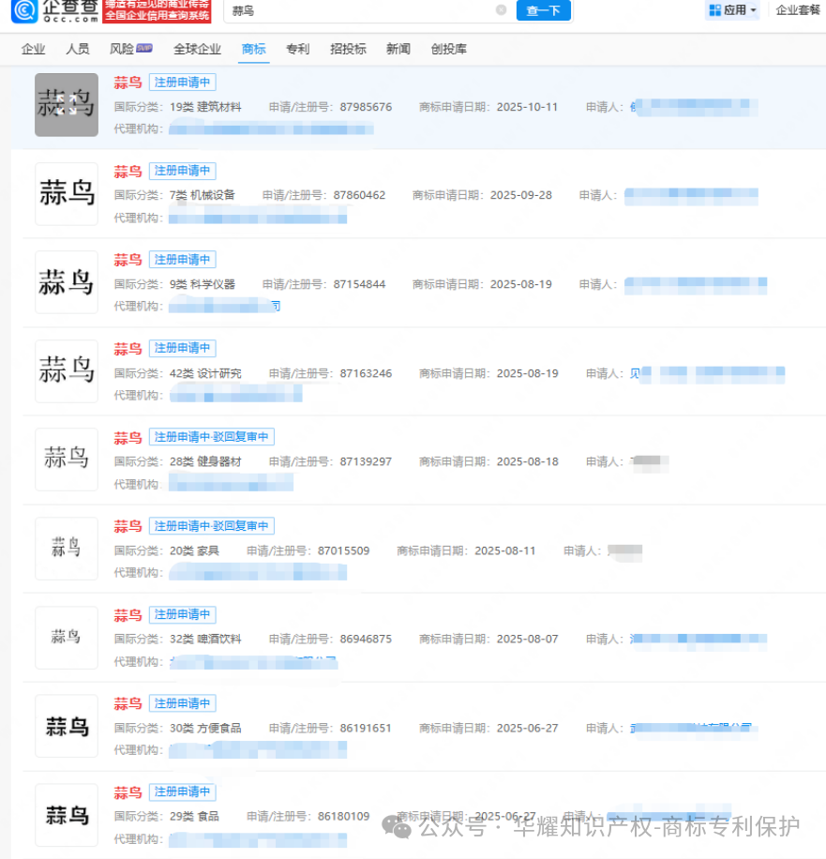This screenshot has width=826, height=859.
Task: Click the 查一下 search button
Action: 544,10
